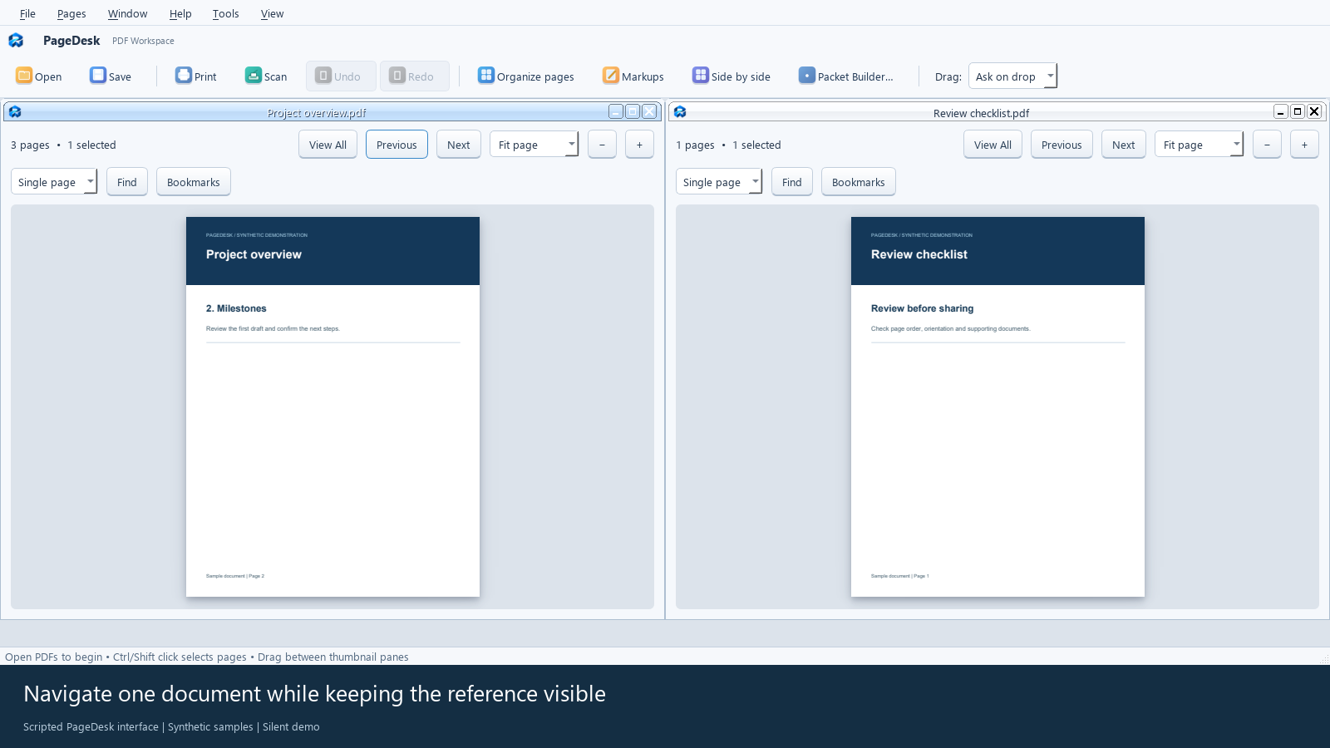Screen dimensions: 1330x748
Task: Click the Project overview page preview
Action: pyautogui.click(x=332, y=406)
